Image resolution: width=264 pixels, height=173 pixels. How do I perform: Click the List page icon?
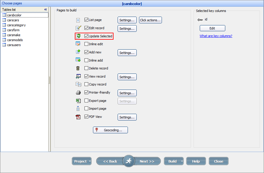click(x=78, y=20)
